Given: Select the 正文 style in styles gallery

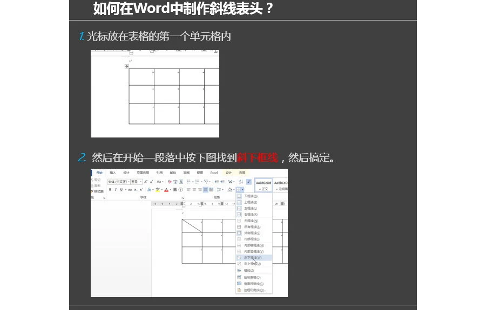Looking at the screenshot, I should coord(265,185).
